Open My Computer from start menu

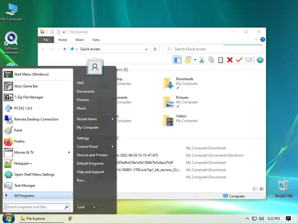click(95, 127)
